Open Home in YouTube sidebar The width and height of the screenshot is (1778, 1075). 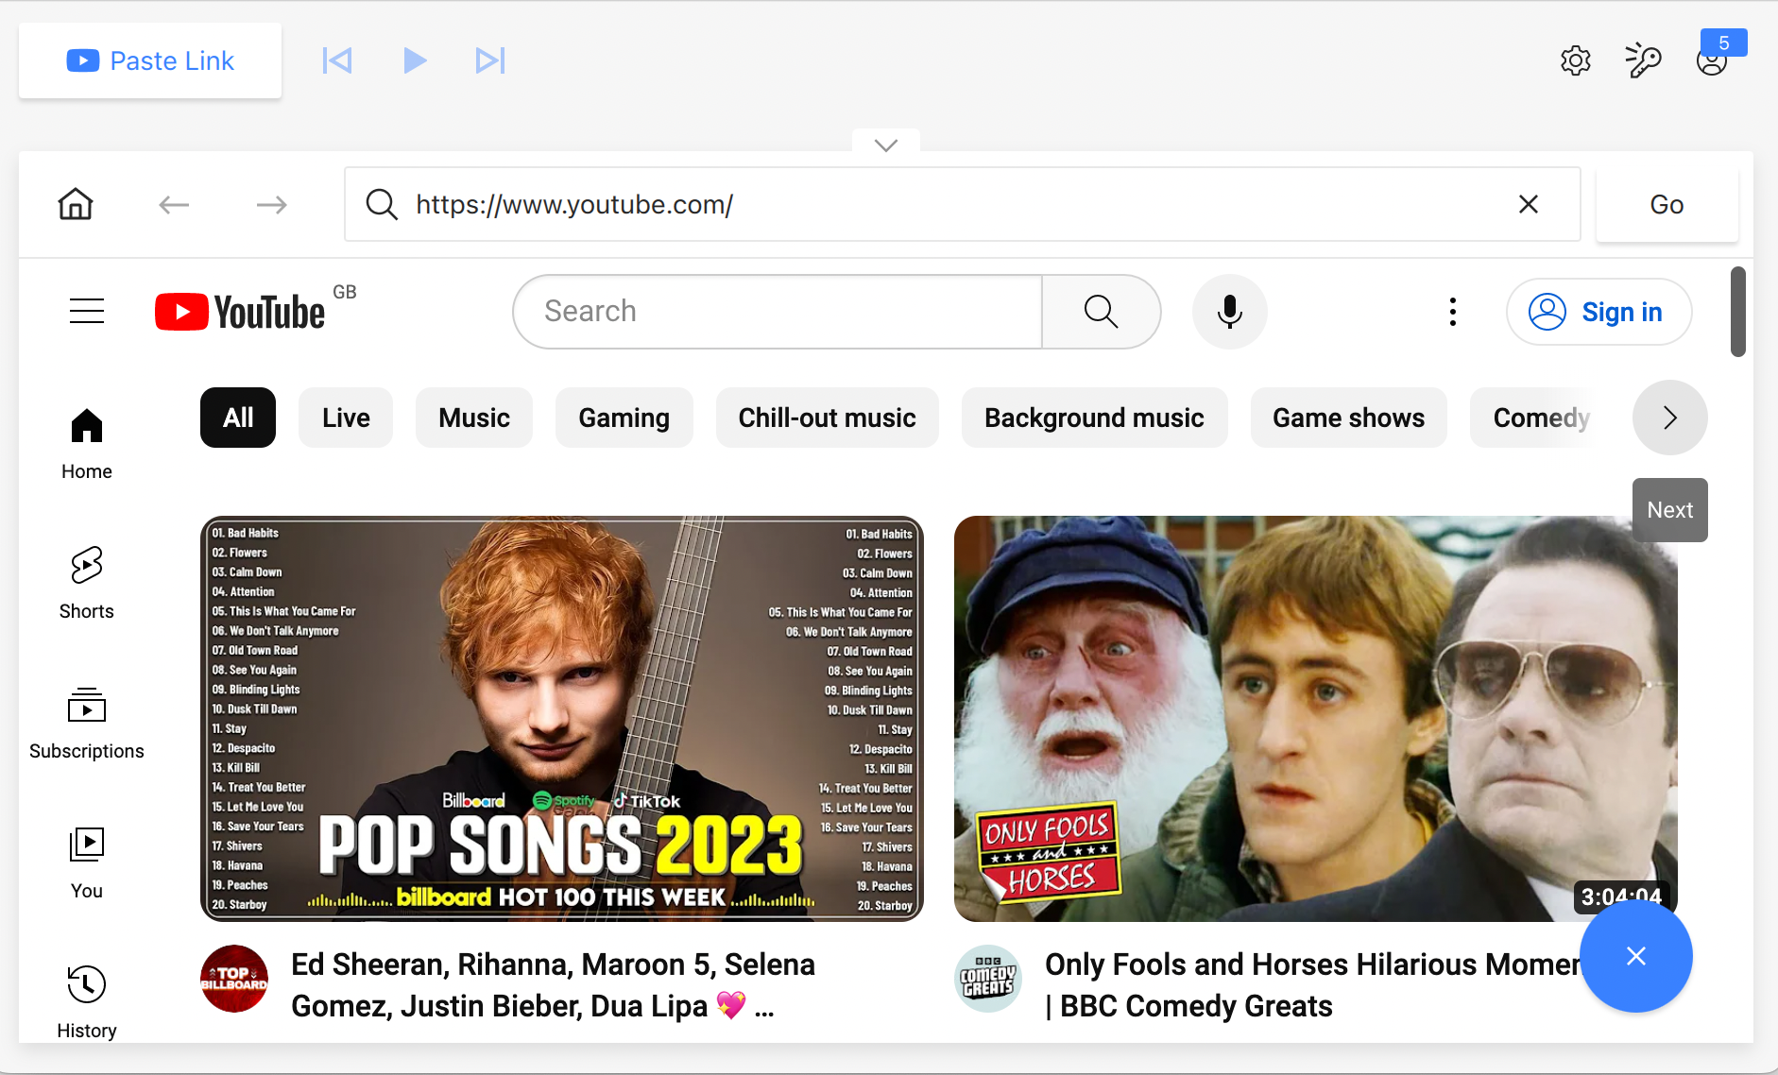click(87, 444)
